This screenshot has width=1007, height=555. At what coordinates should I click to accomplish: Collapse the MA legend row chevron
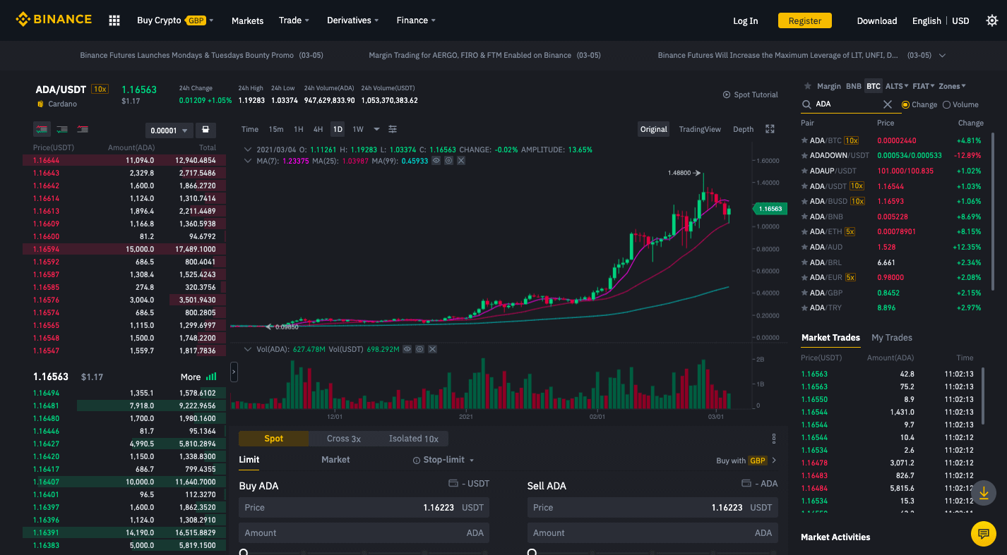tap(248, 161)
